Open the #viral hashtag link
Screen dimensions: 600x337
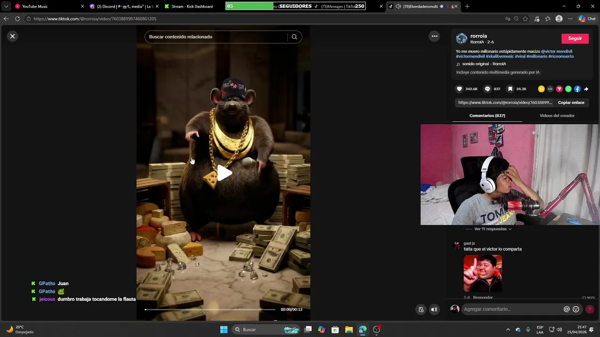[520, 57]
